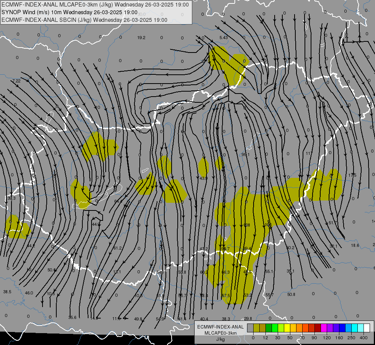Click the map value 29.8
This screenshot has height=345, width=375.
click(248, 319)
